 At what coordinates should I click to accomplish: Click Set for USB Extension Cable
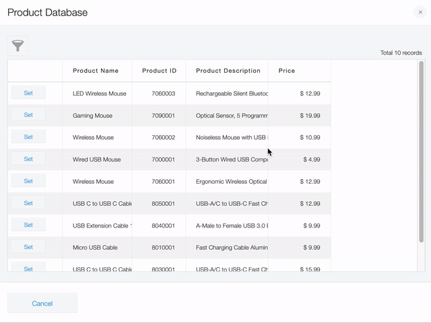pyautogui.click(x=28, y=225)
